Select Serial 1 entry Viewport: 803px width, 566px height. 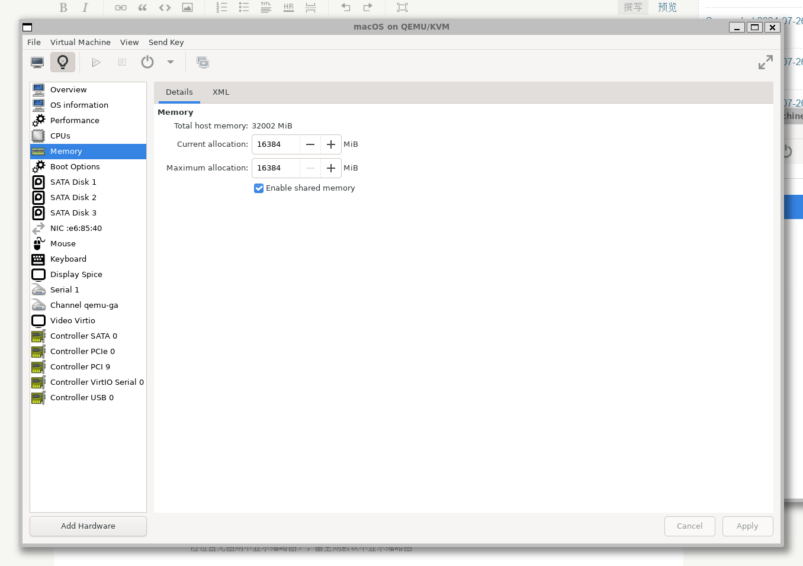pos(88,290)
